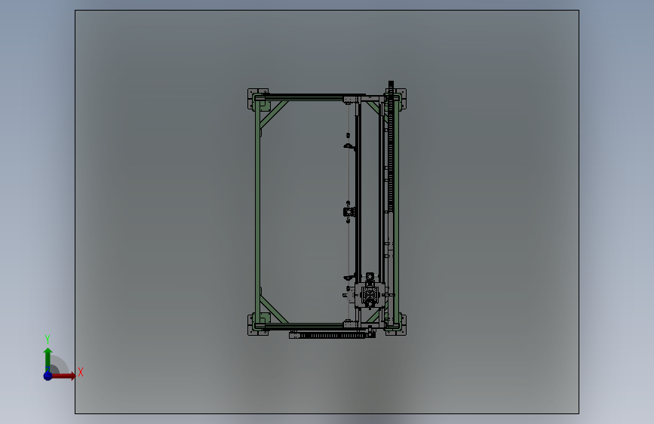Select the vertical toothed rack on the right side
This screenshot has width=654, height=424.
point(391,147)
